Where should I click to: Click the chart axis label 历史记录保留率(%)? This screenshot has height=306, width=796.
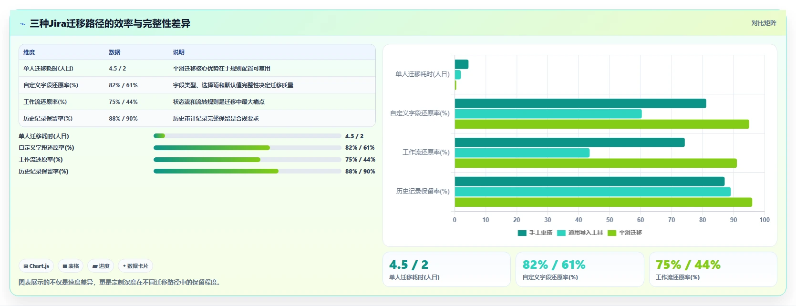423,191
